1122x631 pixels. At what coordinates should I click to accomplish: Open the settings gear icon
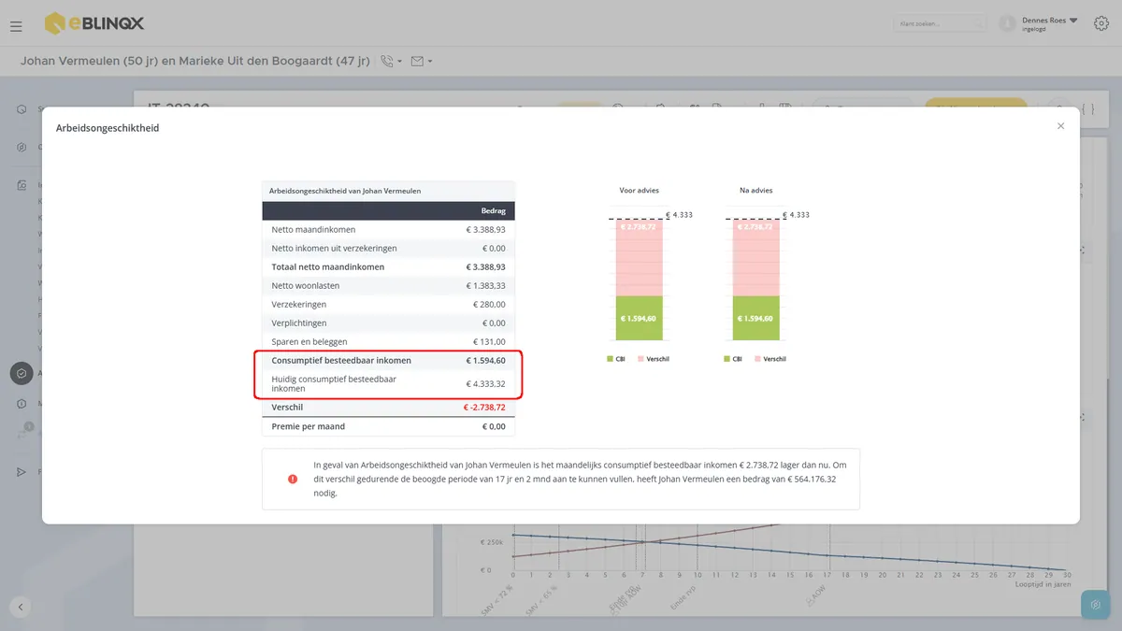point(1101,23)
